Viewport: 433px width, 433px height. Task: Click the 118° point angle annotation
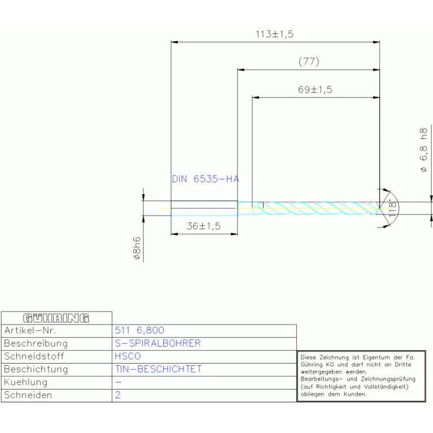pos(393,208)
